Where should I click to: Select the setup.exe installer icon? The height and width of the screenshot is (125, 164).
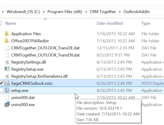click(x=7, y=90)
